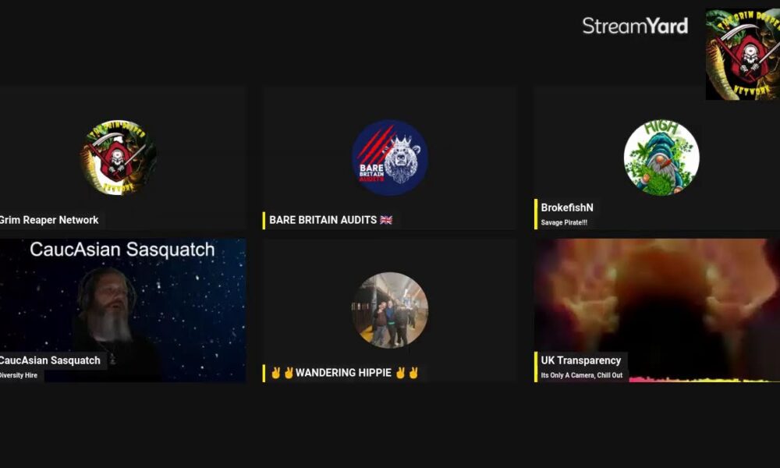Screen dimensions: 780x468
Task: Open the Wandering Hippie circular profile photo
Action: pyautogui.click(x=390, y=310)
